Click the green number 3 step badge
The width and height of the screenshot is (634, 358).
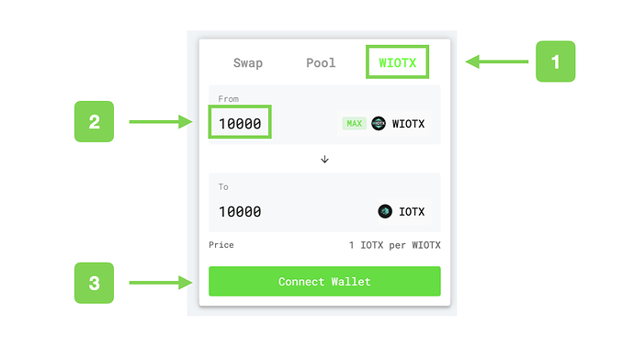click(95, 283)
